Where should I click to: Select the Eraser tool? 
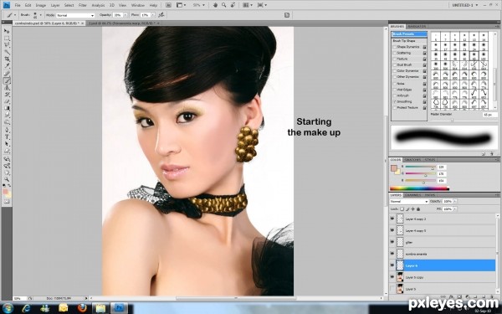coord(7,101)
